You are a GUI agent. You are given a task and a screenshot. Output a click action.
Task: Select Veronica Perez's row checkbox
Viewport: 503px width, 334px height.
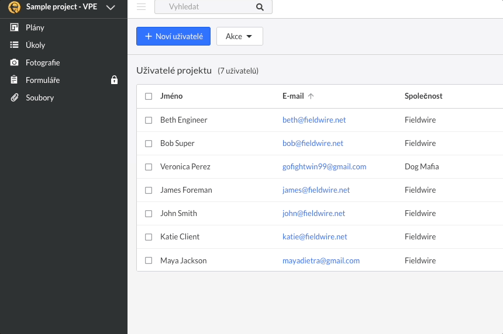[x=149, y=166]
